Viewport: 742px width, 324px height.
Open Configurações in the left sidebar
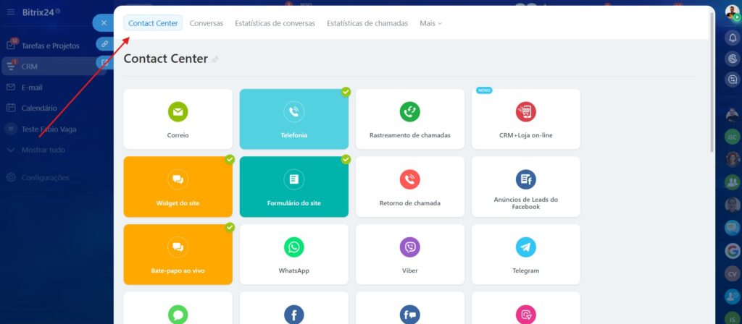pos(45,177)
